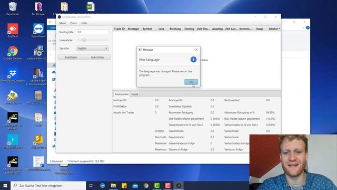Screen dimensions: 337x190
Task: Click '1 Element ausgewählt (18,5 MB)' status text
Action: 86,161
